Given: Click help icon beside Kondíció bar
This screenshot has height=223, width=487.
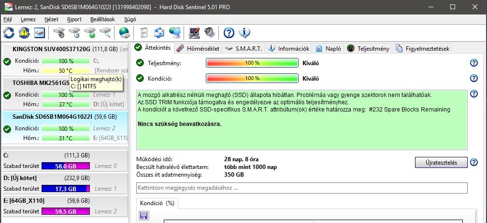Looking at the screenshot, I should pos(473,78).
